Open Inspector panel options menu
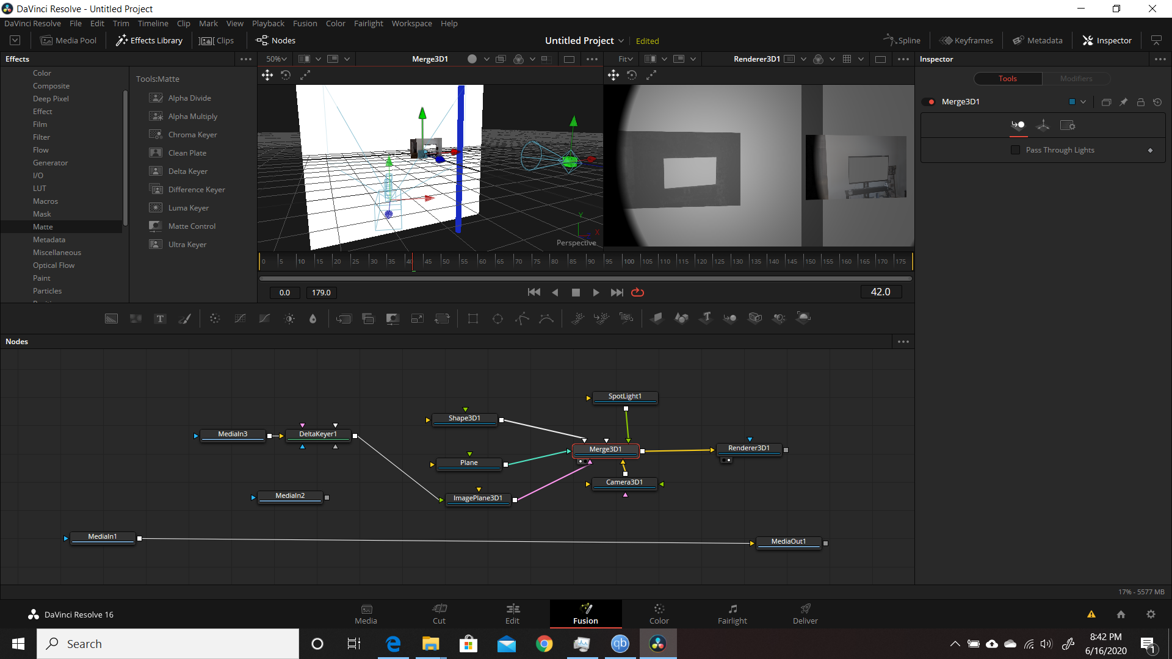1172x659 pixels. point(1160,59)
